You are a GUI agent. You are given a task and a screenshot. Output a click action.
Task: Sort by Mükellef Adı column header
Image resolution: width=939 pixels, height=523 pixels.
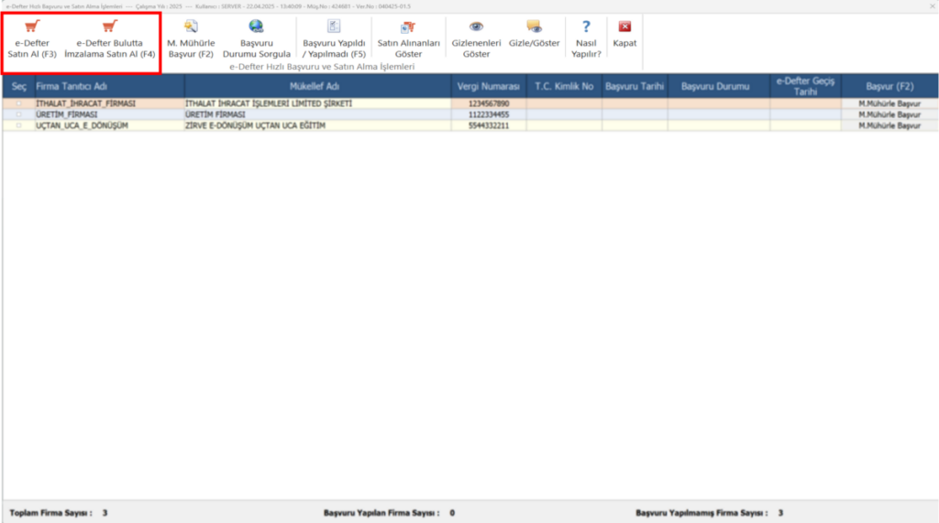(318, 86)
